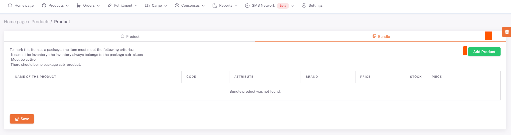The height and width of the screenshot is (135, 511).
Task: Open the SMS Network dropdown arrow
Action: (x=293, y=6)
